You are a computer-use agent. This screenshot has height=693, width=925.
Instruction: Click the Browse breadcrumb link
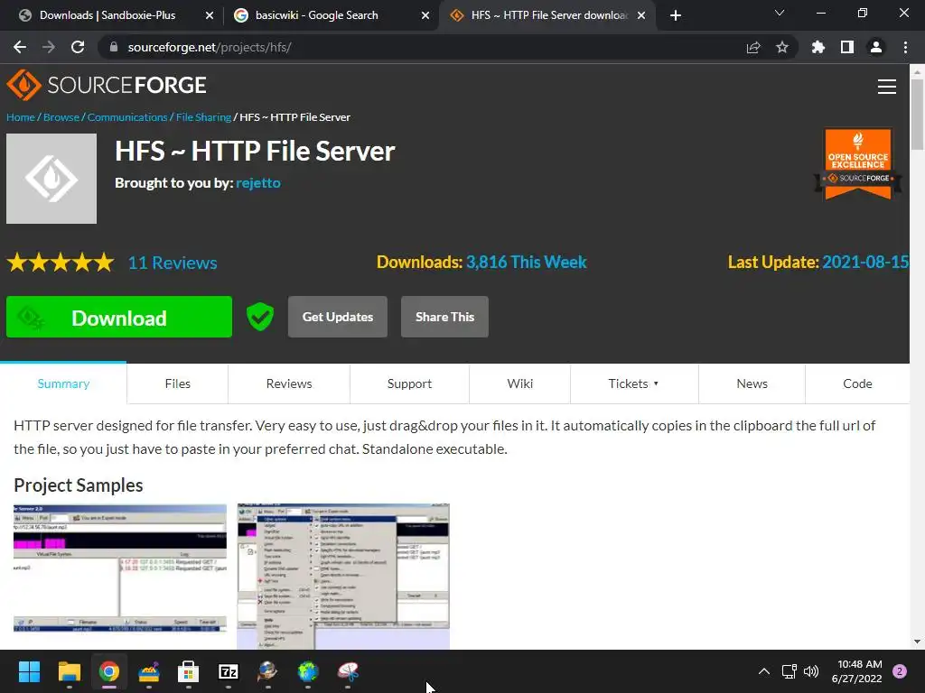[61, 117]
